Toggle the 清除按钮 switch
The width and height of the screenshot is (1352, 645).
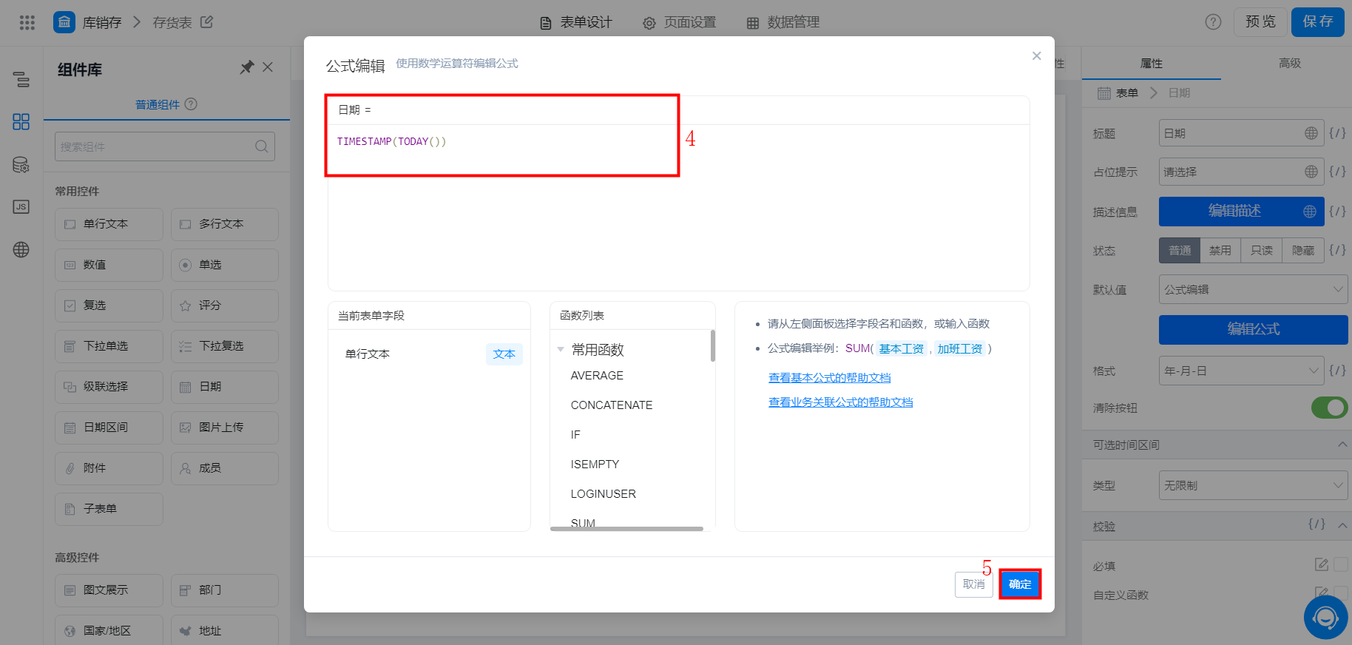coord(1329,408)
